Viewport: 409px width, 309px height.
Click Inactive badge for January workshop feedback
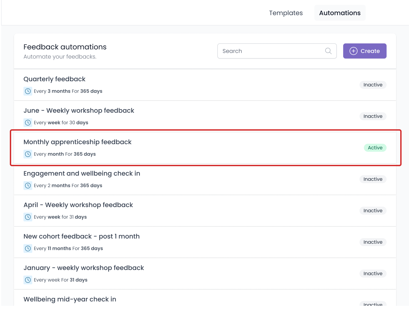(x=373, y=273)
